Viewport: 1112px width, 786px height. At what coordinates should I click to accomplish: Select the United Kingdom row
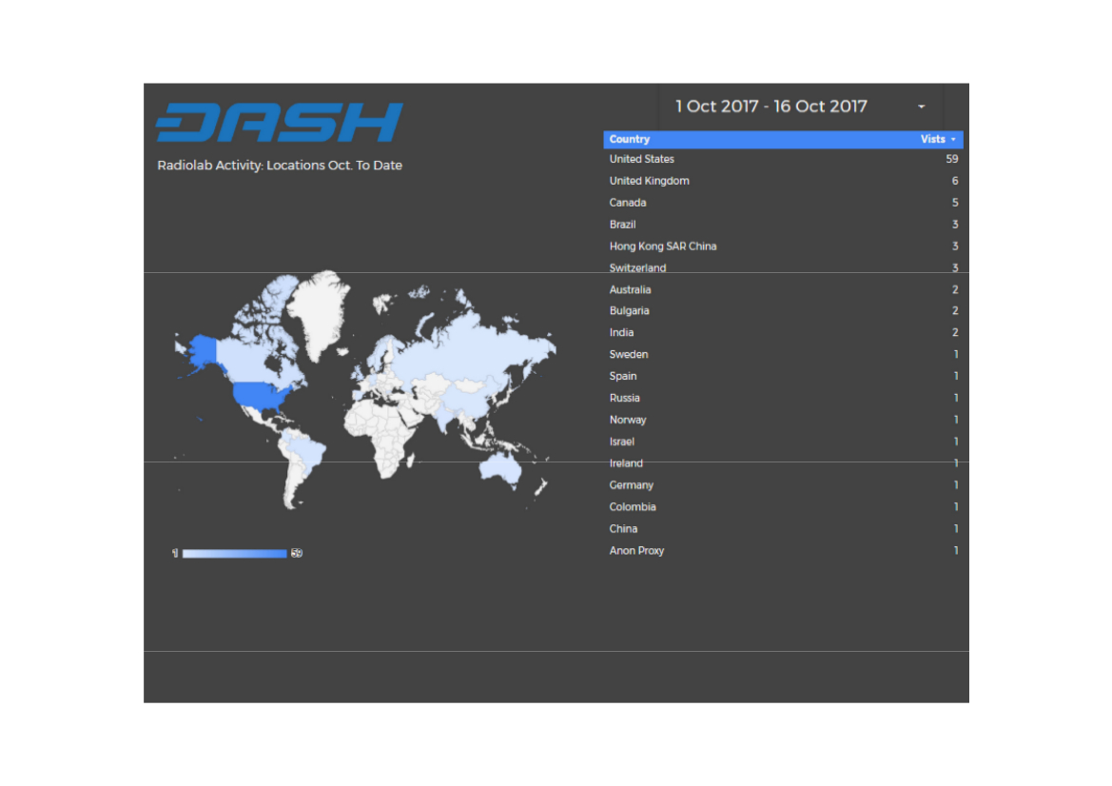(x=783, y=181)
